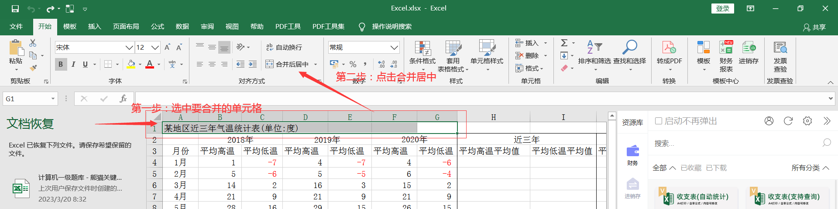Click the Increase Decimal icon

pyautogui.click(x=381, y=64)
